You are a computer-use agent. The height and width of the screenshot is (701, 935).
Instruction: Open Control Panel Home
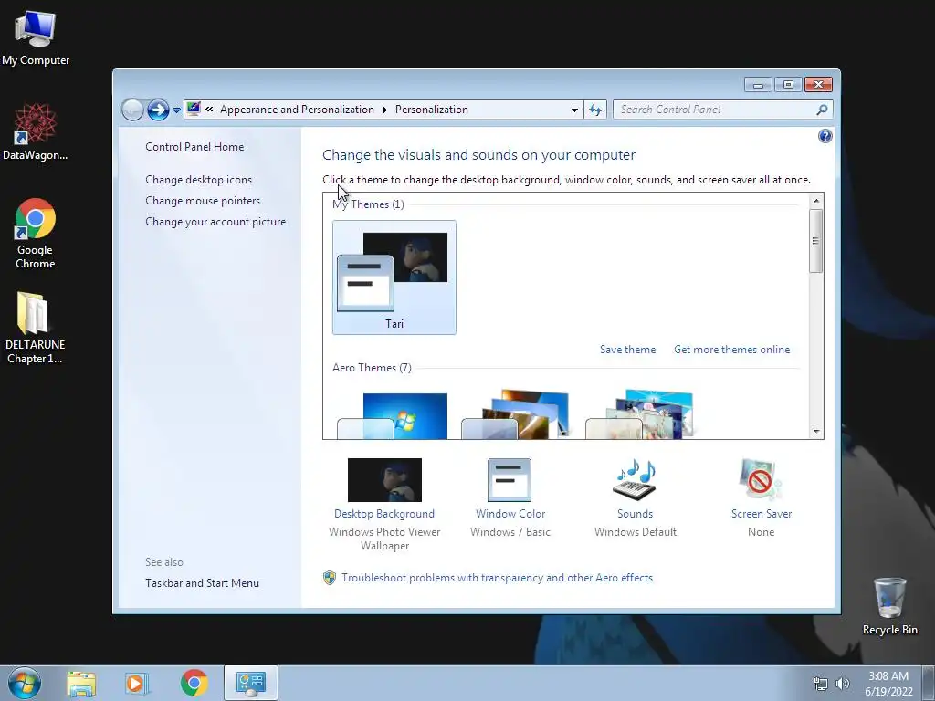(x=194, y=147)
